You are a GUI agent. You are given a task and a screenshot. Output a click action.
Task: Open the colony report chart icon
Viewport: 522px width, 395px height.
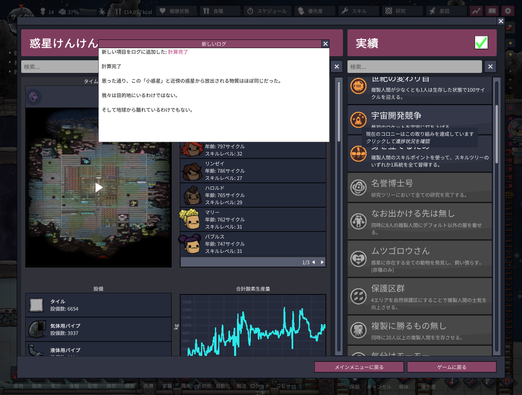[476, 11]
